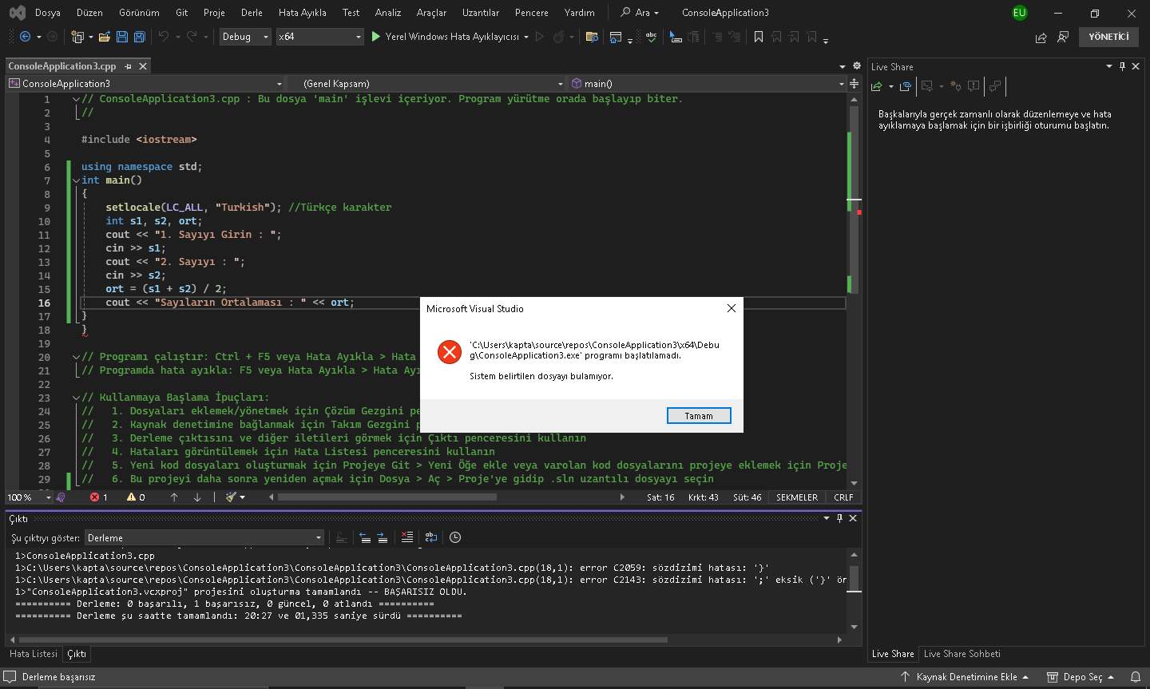Open the Düzen menu
The image size is (1150, 689).
pos(89,13)
